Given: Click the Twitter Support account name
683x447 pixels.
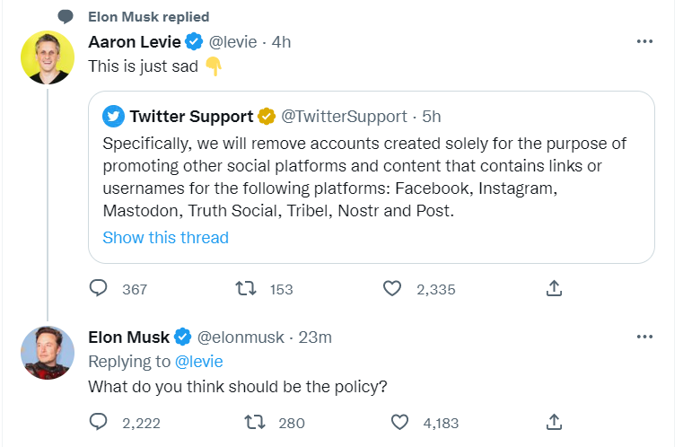Looking at the screenshot, I should click(191, 116).
